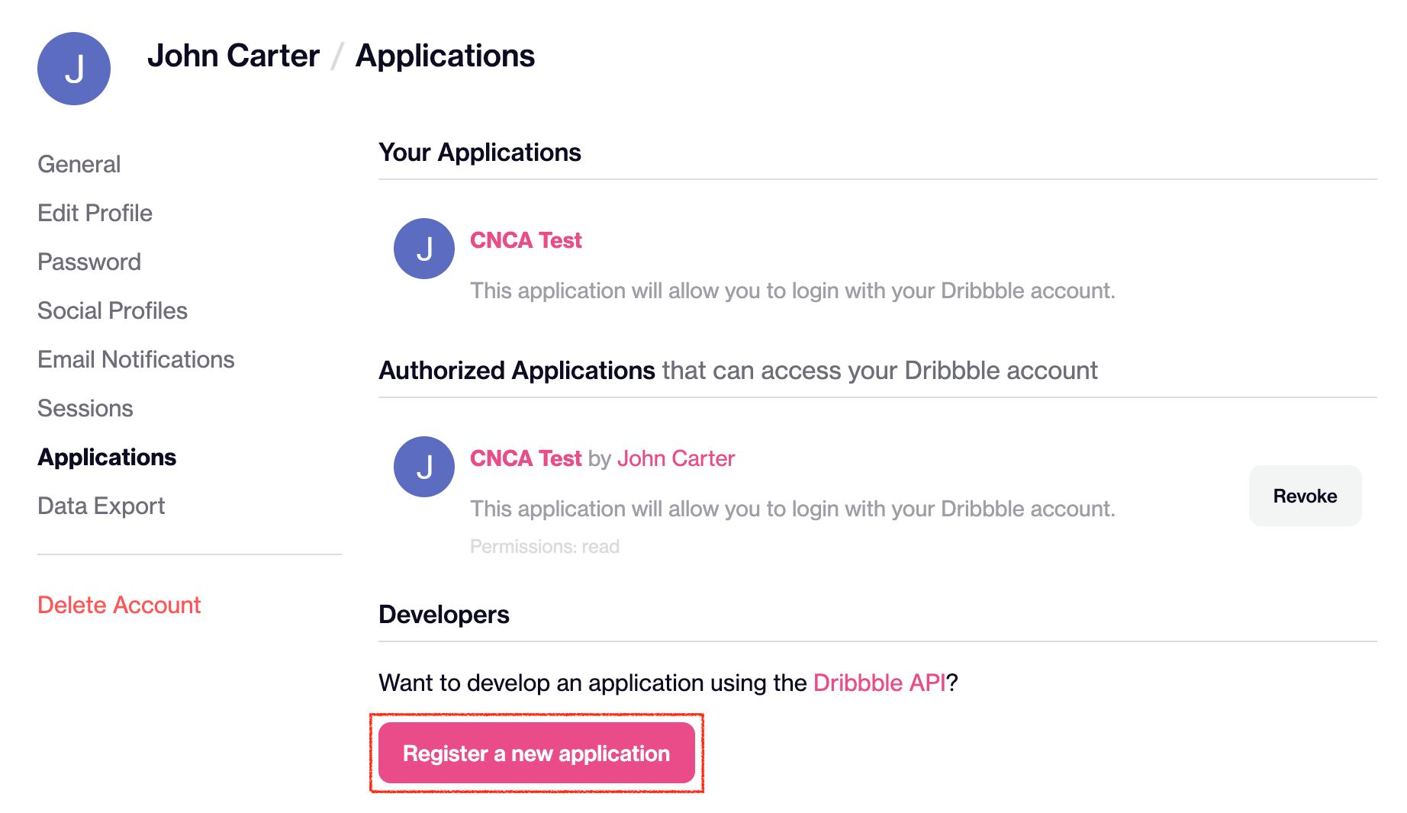Open Password settings
The width and height of the screenshot is (1407, 813).
pyautogui.click(x=89, y=262)
